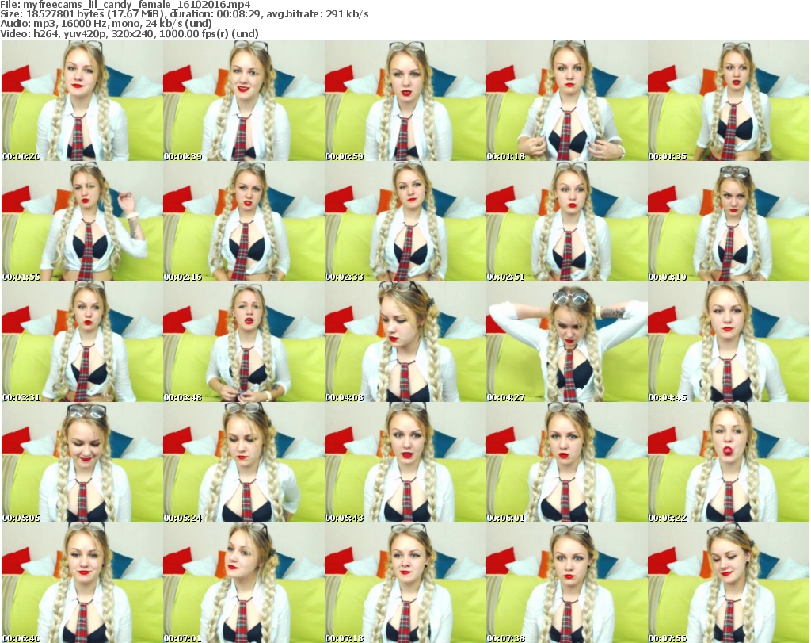Screen dimensions: 811x643
Task: Open the frame timestamped 00:03:31
Action: click(82, 343)
